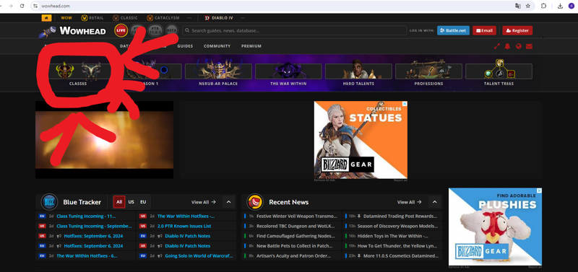Click the purple profile avatar in browser
Screen dimensions: 578x272
[x=571, y=6]
